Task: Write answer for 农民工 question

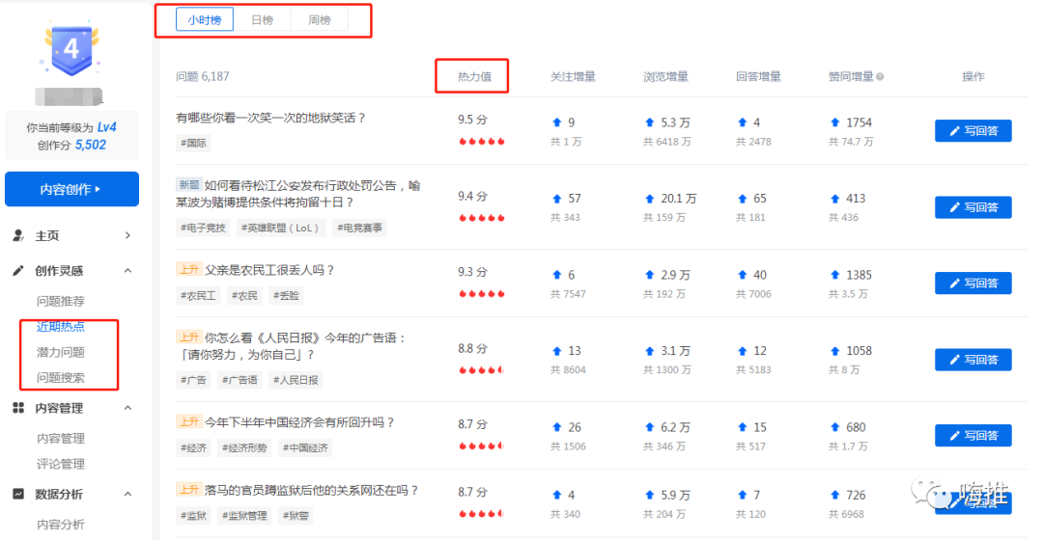Action: click(973, 283)
